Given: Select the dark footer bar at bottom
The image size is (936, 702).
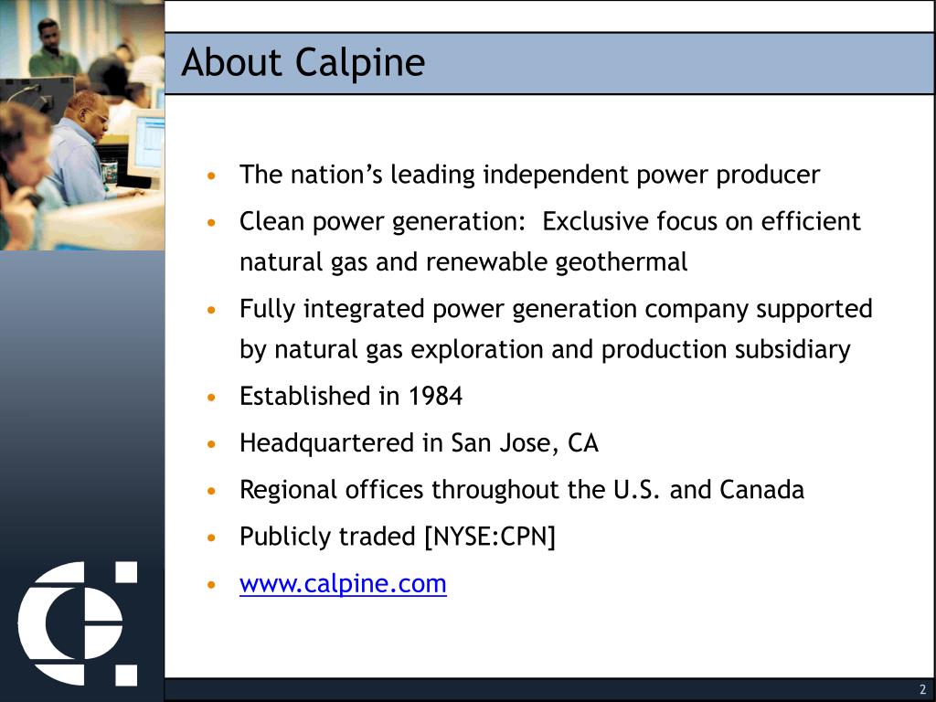Looking at the screenshot, I should pyautogui.click(x=548, y=686).
